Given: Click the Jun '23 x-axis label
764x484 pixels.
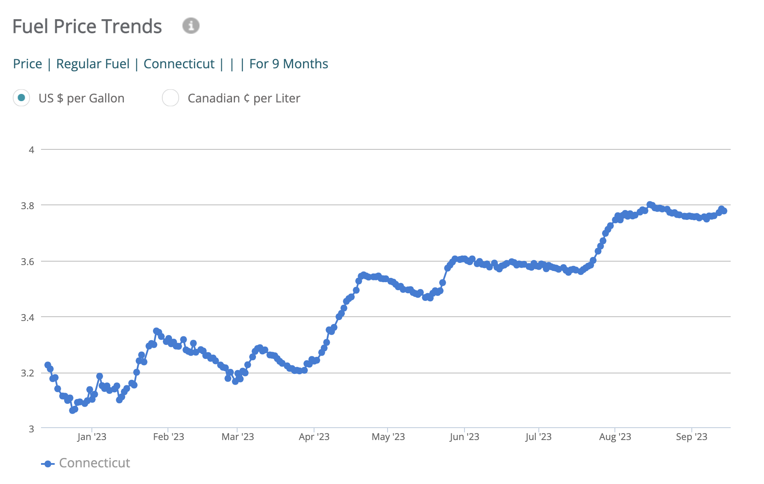Looking at the screenshot, I should (464, 437).
